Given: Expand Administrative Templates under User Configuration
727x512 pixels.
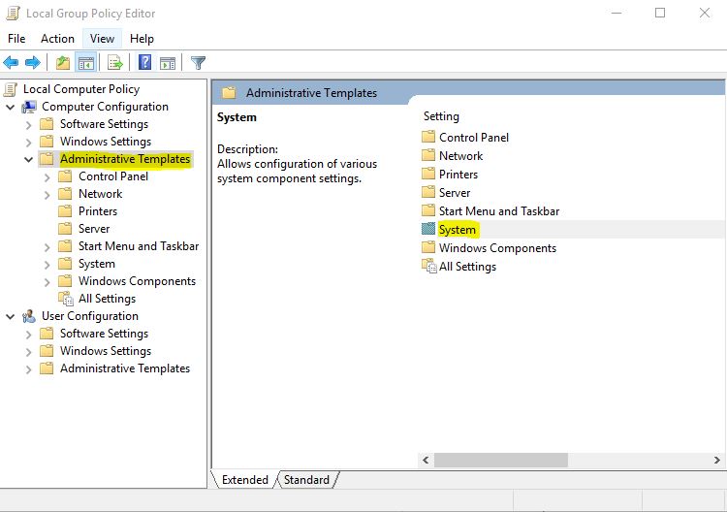Looking at the screenshot, I should click(x=29, y=369).
